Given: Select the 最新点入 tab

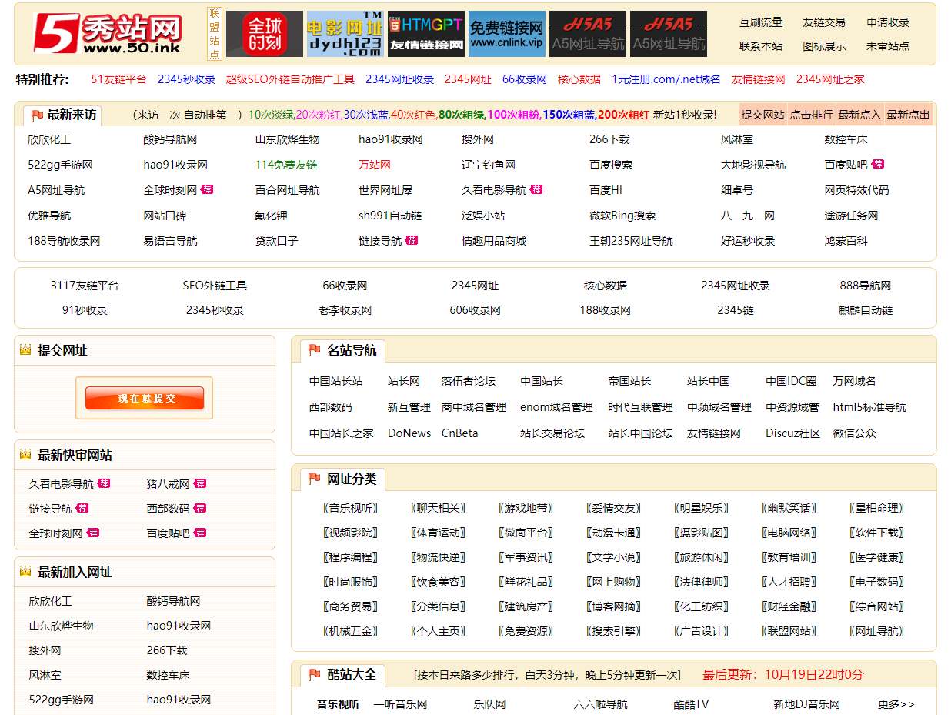Looking at the screenshot, I should point(859,115).
